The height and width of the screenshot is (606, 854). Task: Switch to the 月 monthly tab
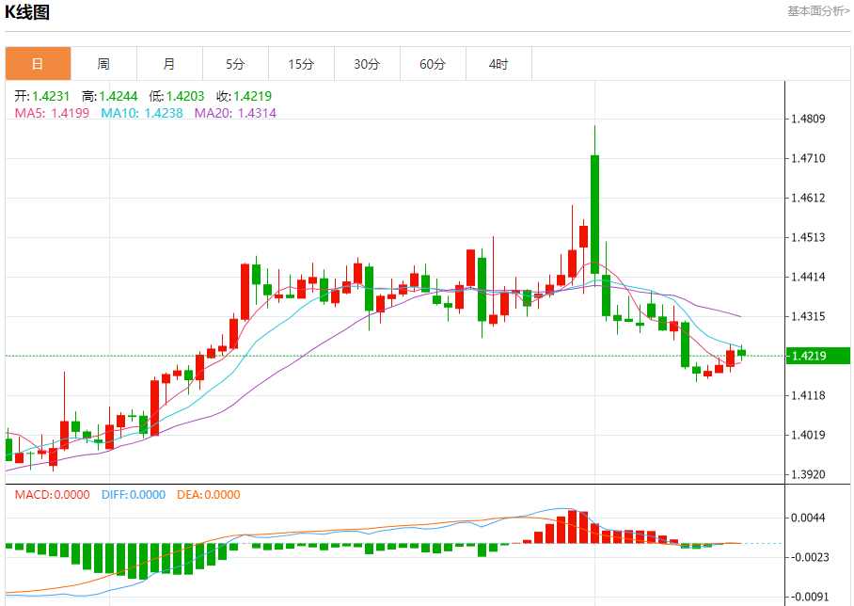coord(169,64)
